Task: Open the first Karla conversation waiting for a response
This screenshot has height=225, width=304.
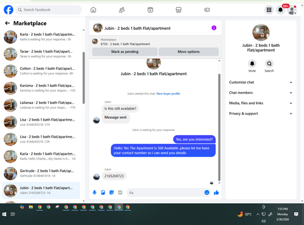Action: 41,37
